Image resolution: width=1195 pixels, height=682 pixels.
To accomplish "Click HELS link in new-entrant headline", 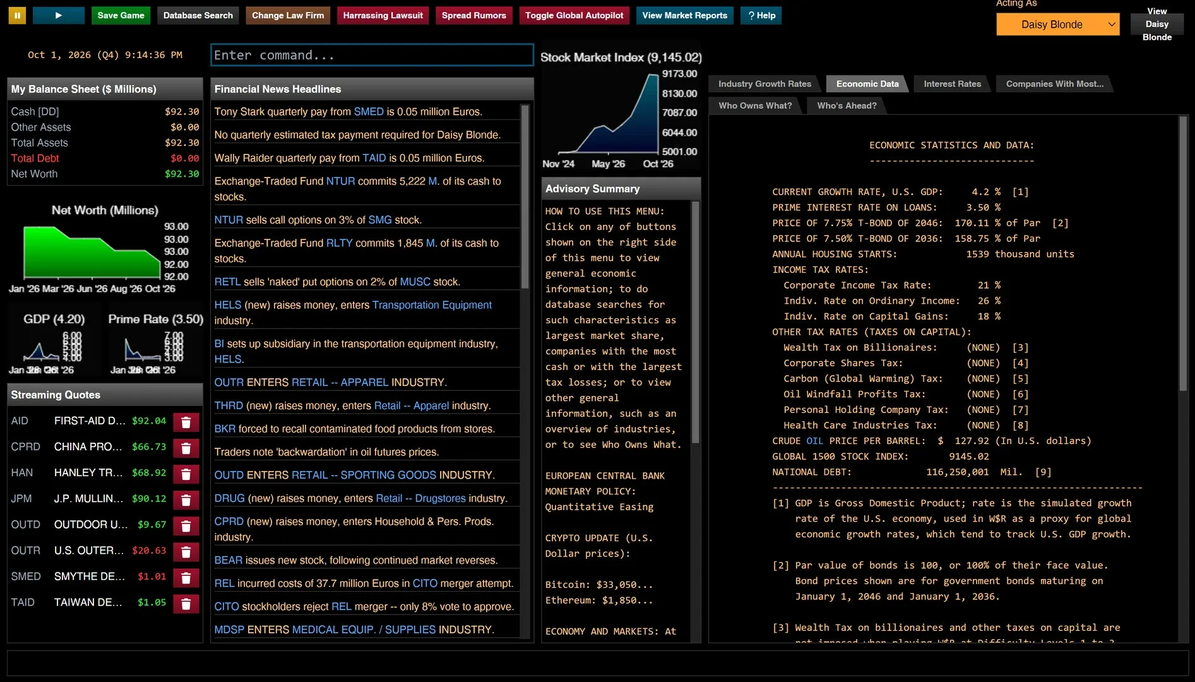I will click(x=228, y=305).
